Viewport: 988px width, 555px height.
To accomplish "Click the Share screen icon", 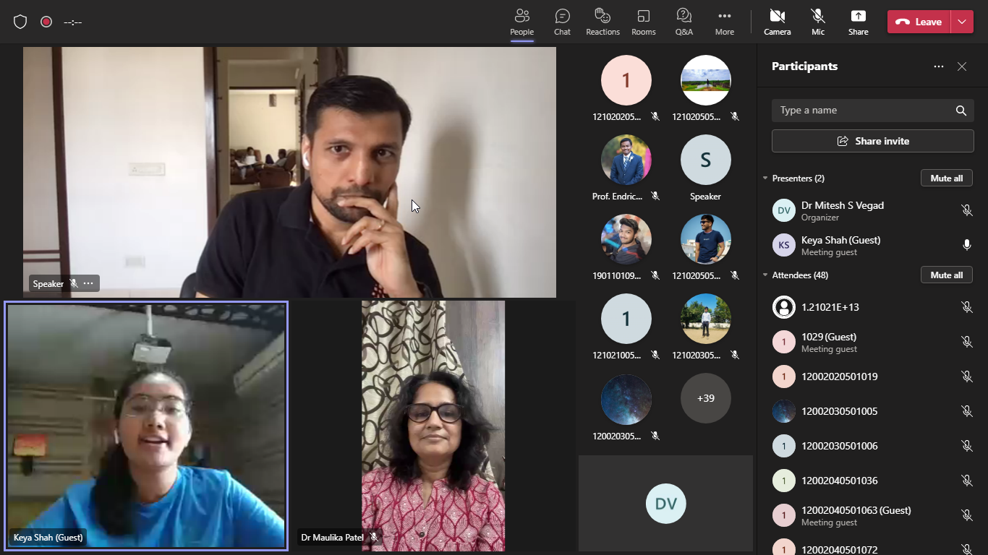I will point(858,22).
